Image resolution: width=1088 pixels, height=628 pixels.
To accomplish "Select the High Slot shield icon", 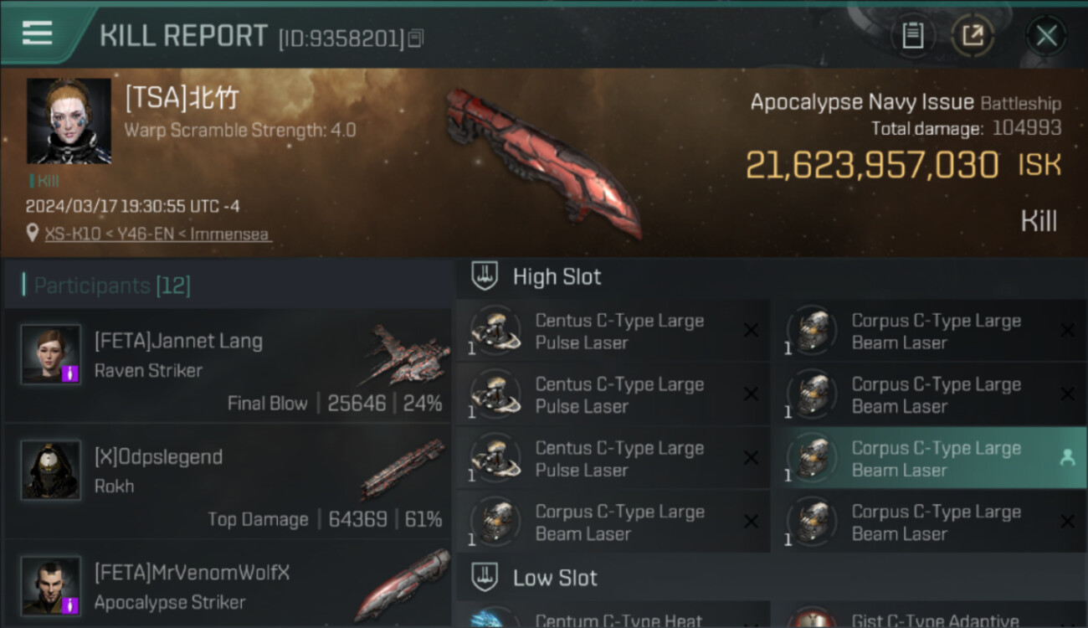I will pos(485,276).
